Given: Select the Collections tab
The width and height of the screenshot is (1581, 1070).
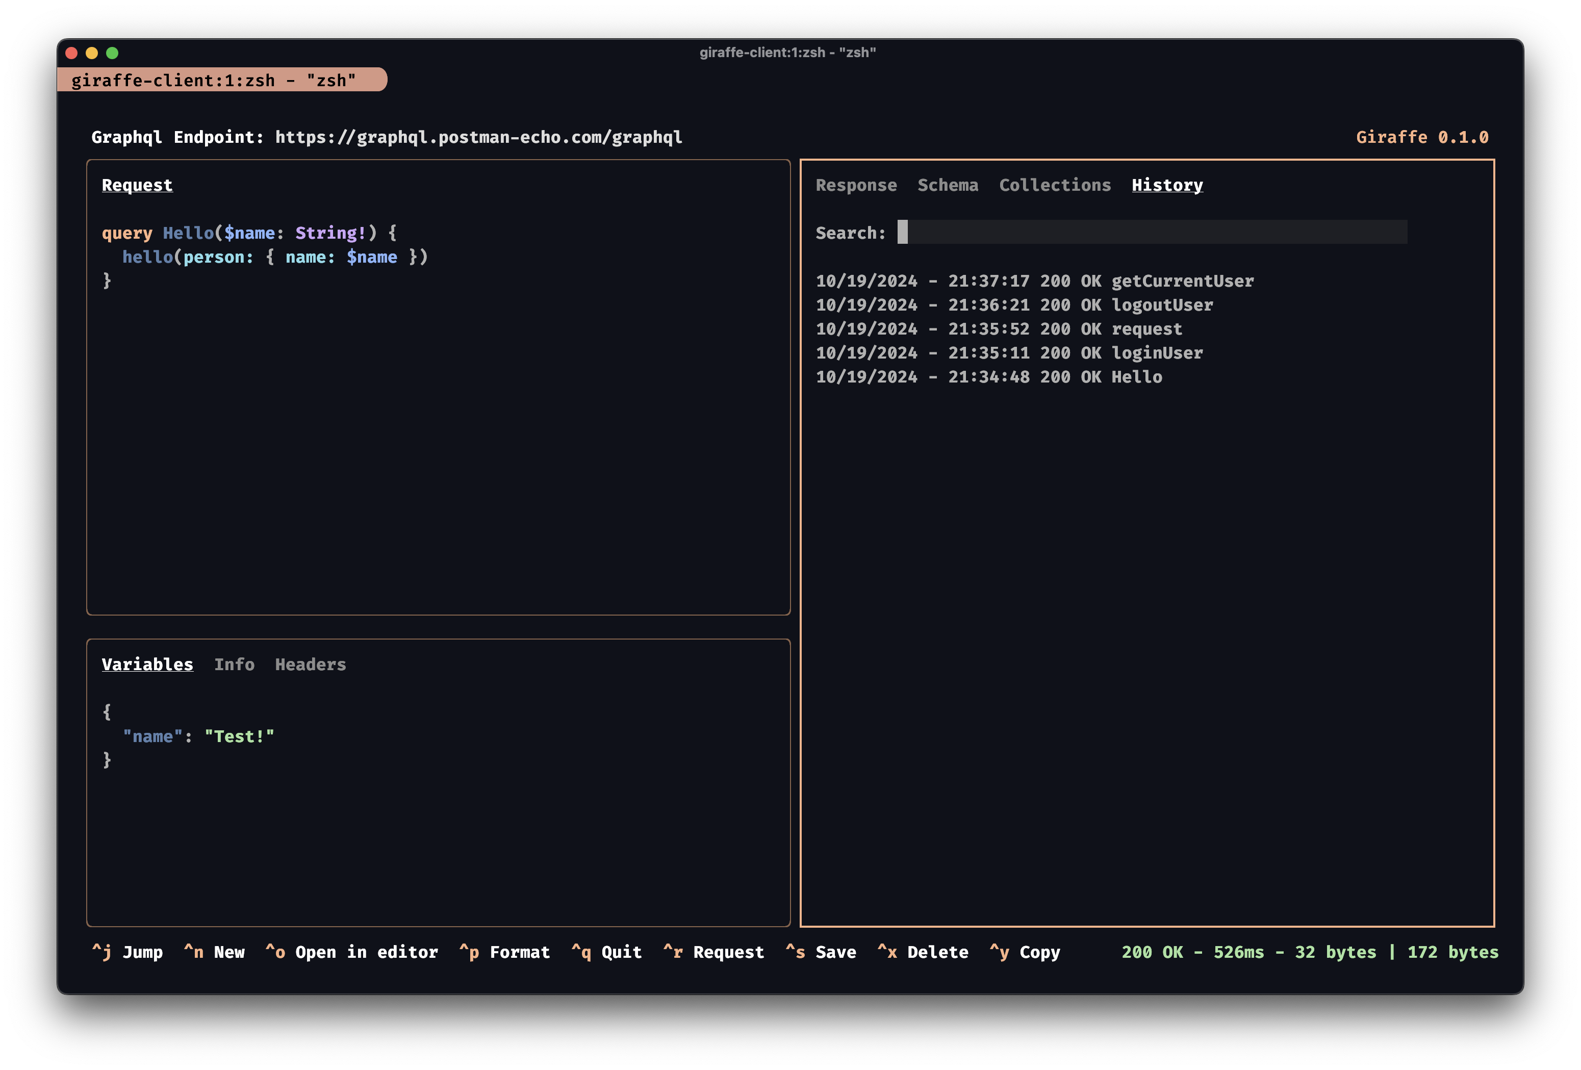Looking at the screenshot, I should point(1054,184).
